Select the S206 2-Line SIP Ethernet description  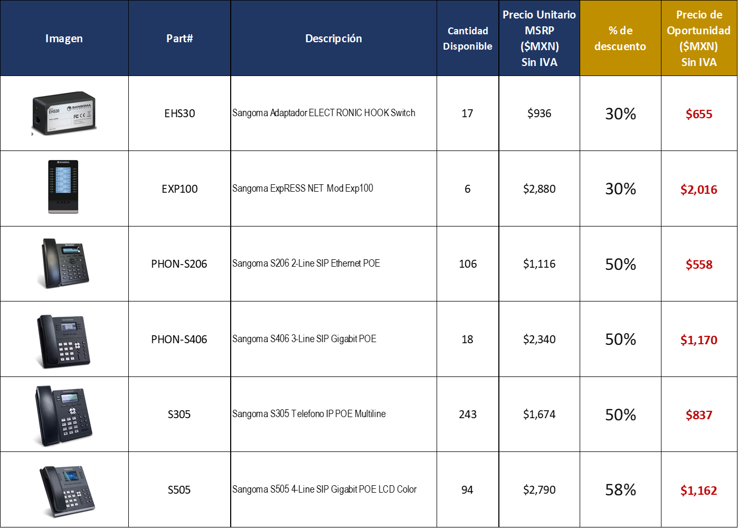click(306, 263)
